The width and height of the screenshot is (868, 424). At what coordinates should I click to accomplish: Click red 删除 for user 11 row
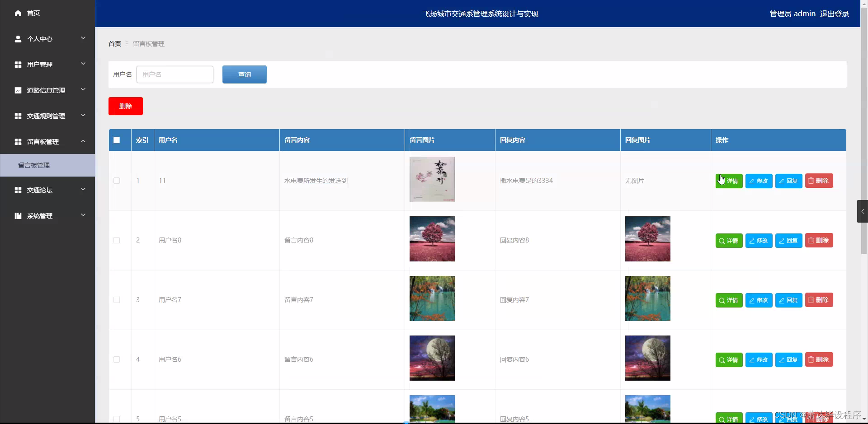tap(819, 181)
